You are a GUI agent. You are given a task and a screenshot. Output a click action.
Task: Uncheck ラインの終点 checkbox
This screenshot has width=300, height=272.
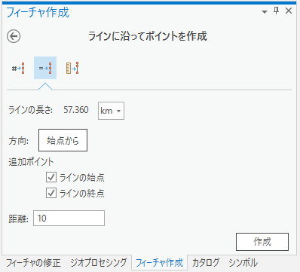coord(51,193)
